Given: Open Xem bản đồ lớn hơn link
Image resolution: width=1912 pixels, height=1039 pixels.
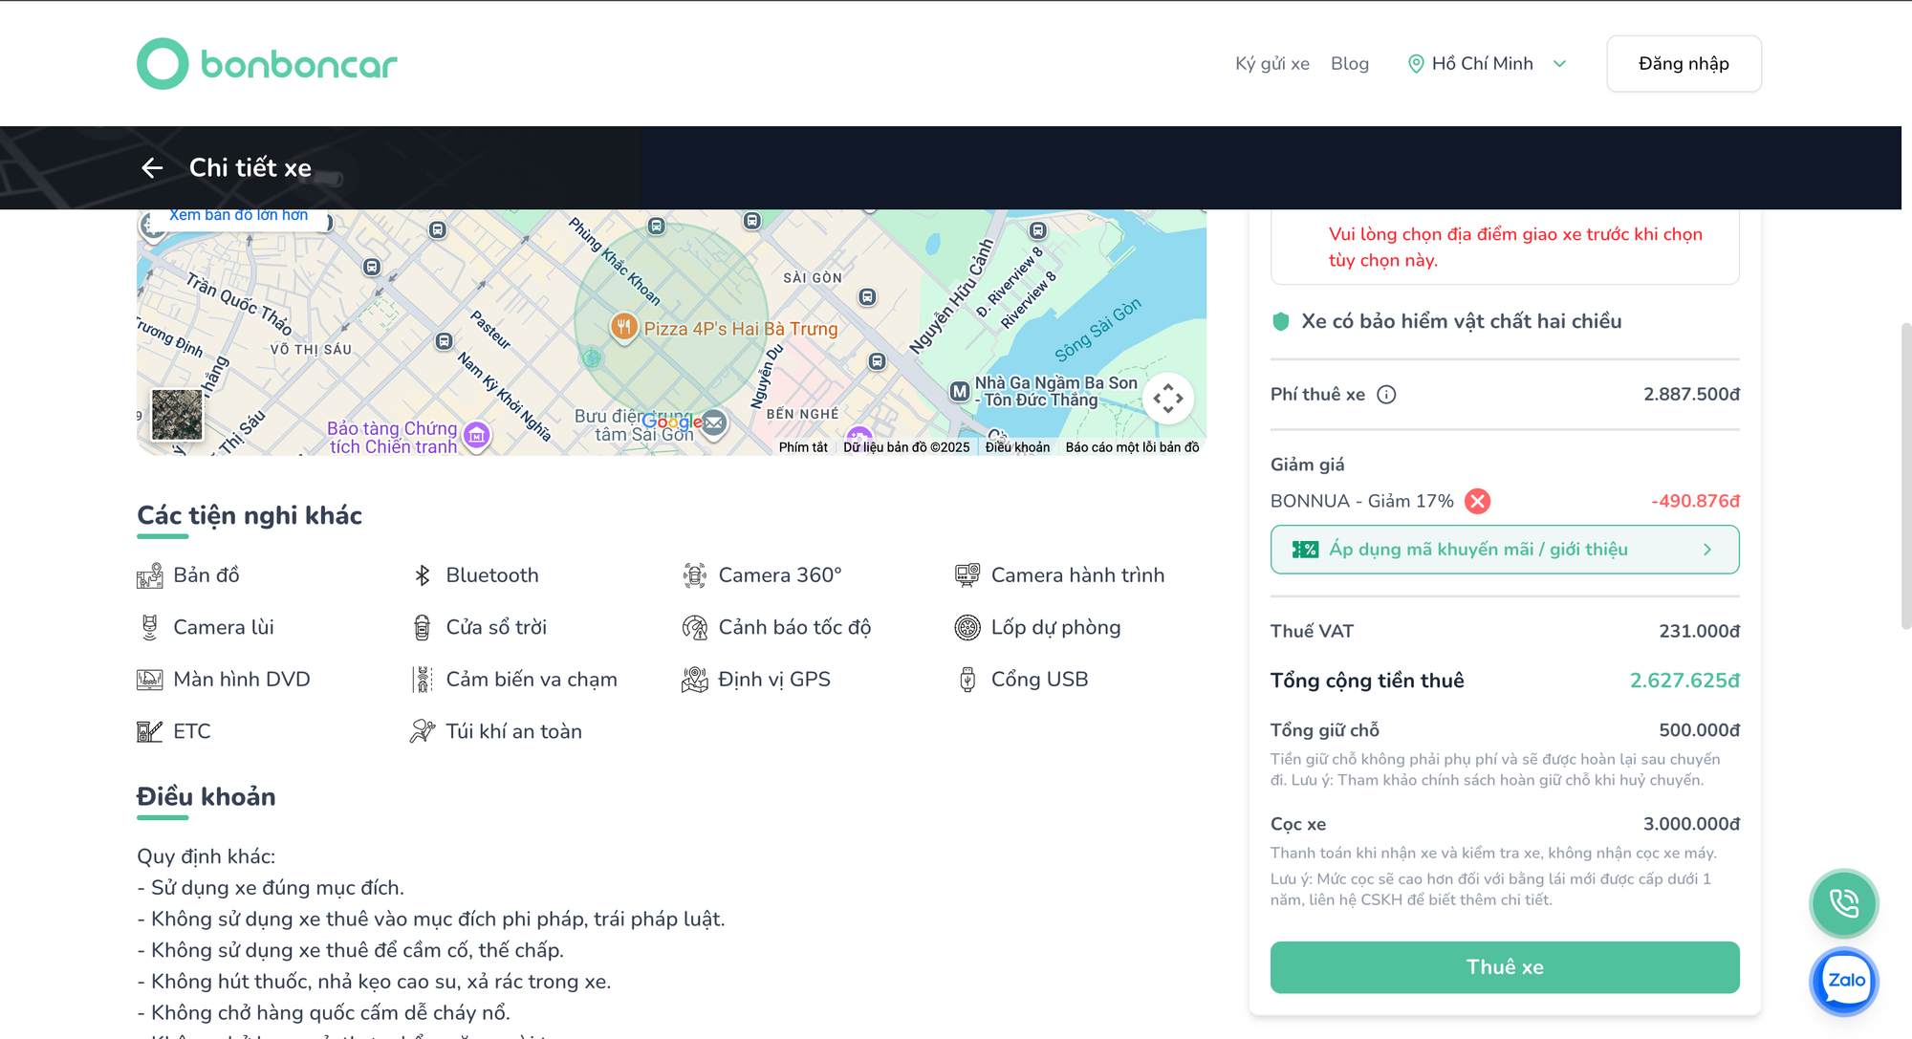Looking at the screenshot, I should click(x=238, y=215).
